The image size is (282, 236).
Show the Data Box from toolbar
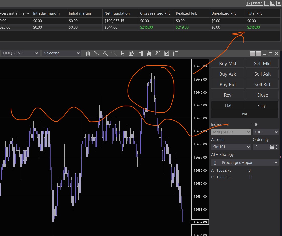131,53
